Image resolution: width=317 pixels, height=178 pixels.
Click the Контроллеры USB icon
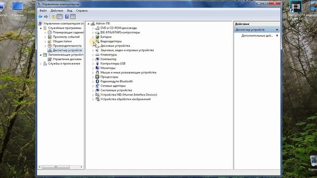click(97, 64)
